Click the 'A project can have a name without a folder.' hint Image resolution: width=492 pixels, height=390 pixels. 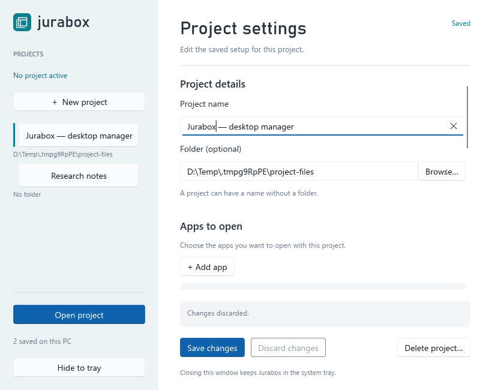coord(249,193)
